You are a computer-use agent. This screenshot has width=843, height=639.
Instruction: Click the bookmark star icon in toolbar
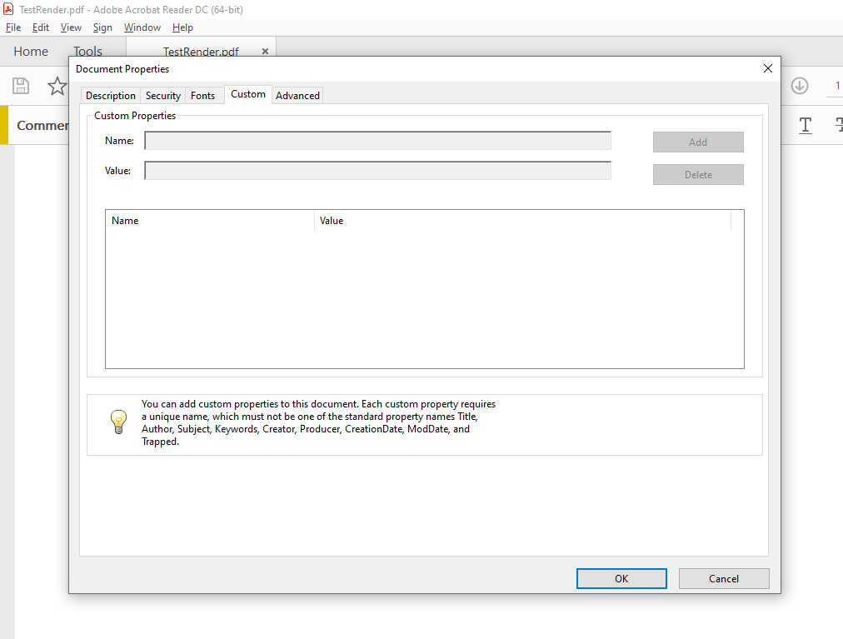[x=57, y=86]
